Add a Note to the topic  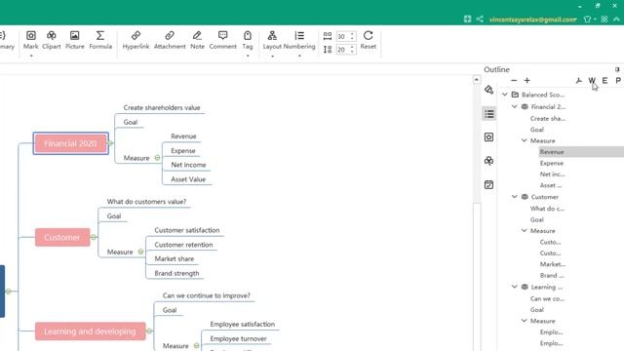pyautogui.click(x=197, y=40)
